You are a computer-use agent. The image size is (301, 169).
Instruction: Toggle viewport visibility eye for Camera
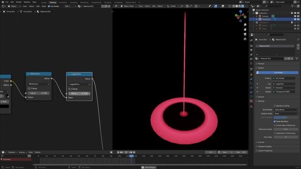tap(295, 16)
